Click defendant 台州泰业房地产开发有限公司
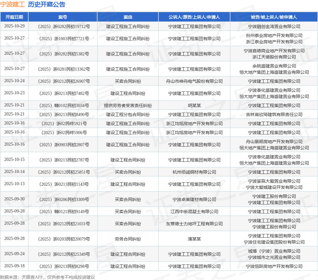This screenshot has height=280, width=318. (x=274, y=35)
